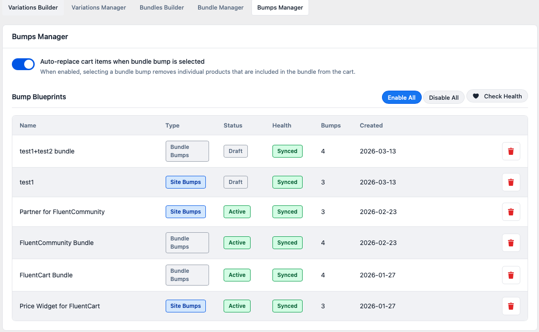The height and width of the screenshot is (332, 539).
Task: Click the Health column header
Action: click(282, 126)
